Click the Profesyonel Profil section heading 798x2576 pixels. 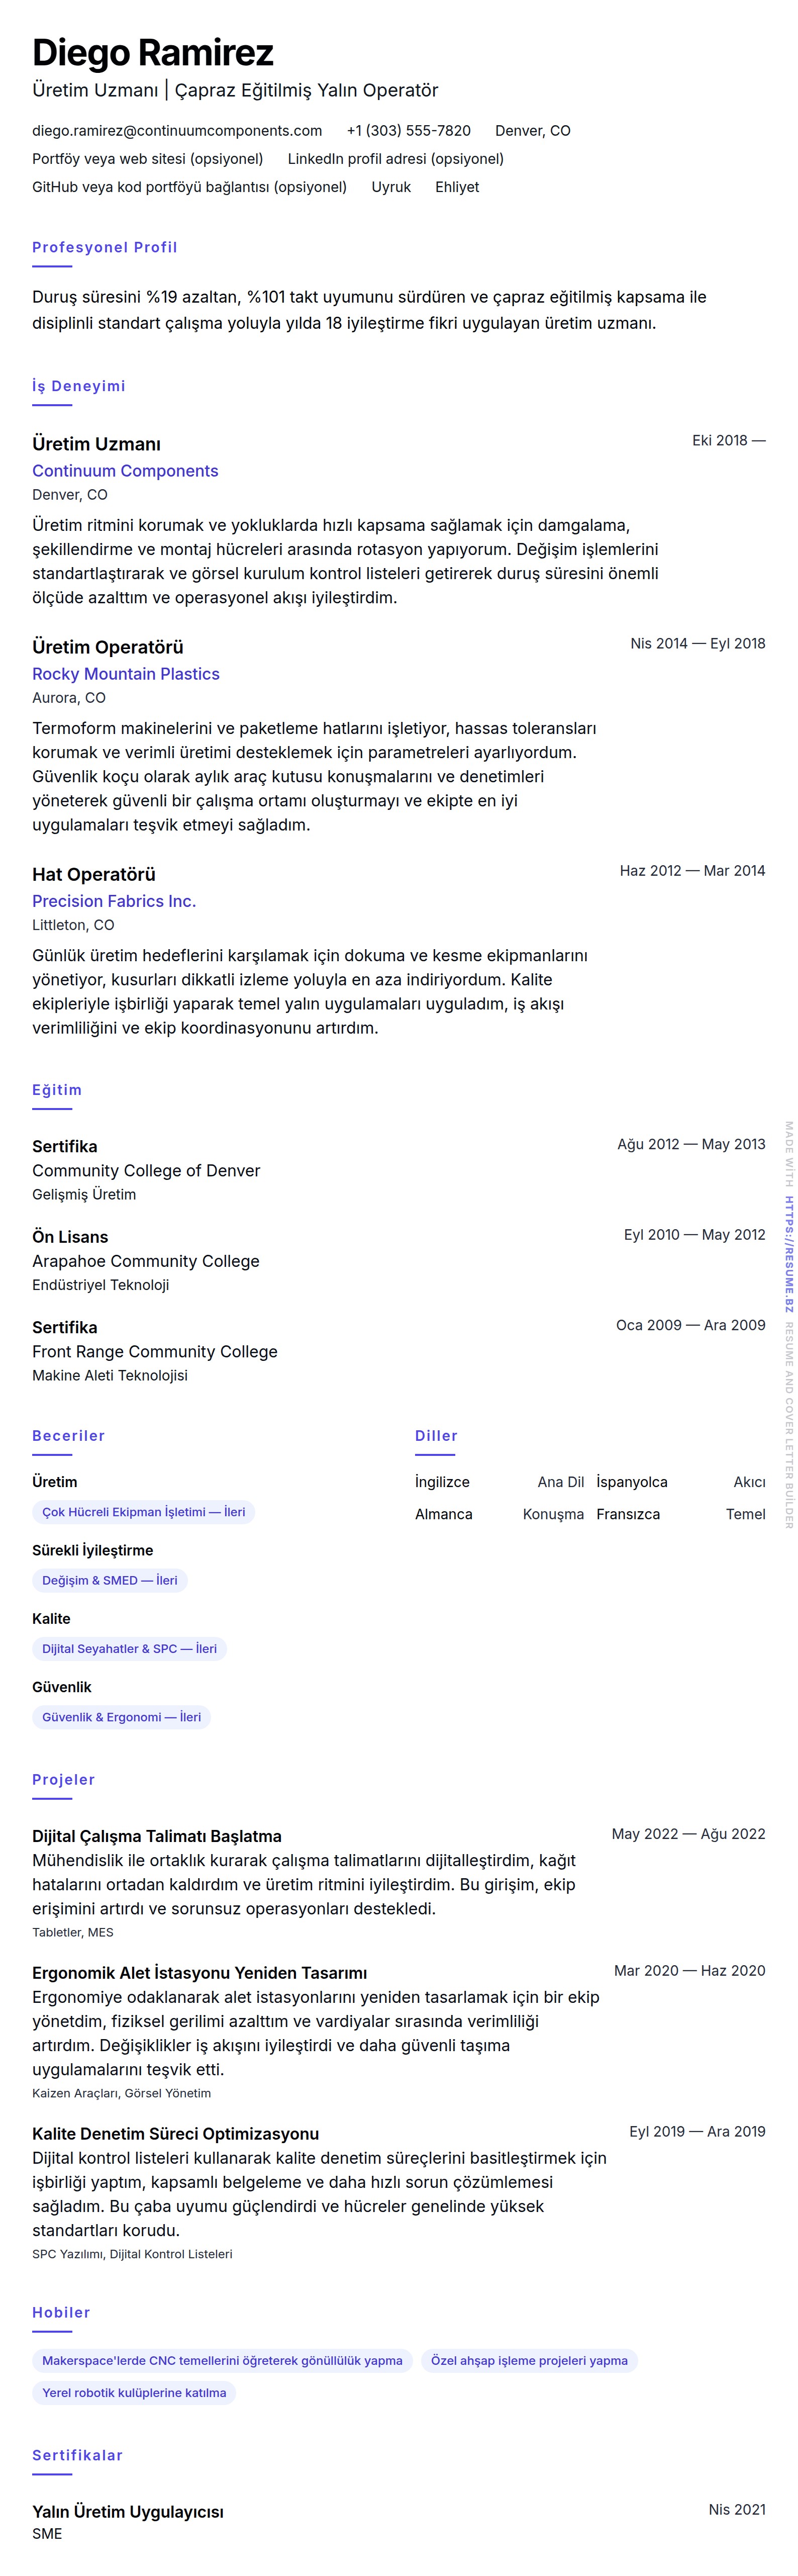[x=104, y=247]
